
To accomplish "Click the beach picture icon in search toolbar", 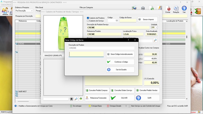I will [134, 8].
